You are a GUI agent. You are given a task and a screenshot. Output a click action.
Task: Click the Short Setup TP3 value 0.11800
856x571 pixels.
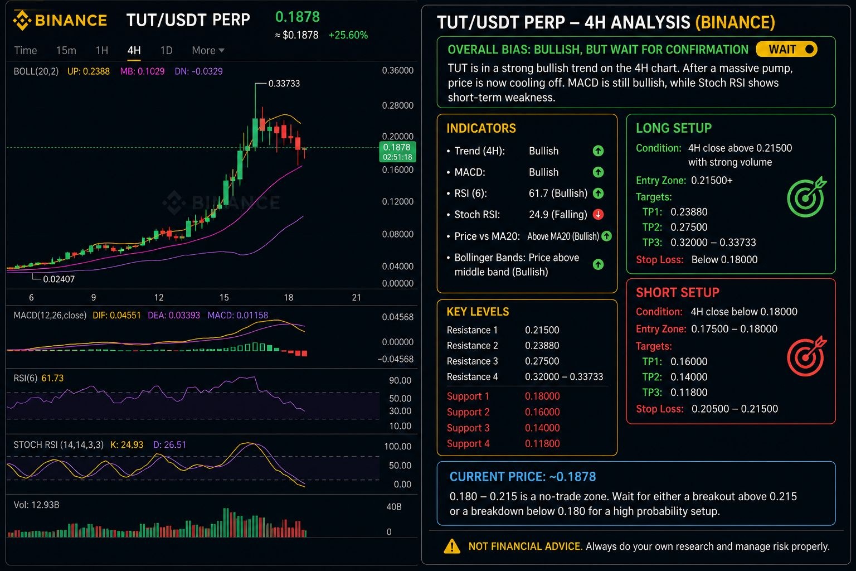pyautogui.click(x=689, y=393)
